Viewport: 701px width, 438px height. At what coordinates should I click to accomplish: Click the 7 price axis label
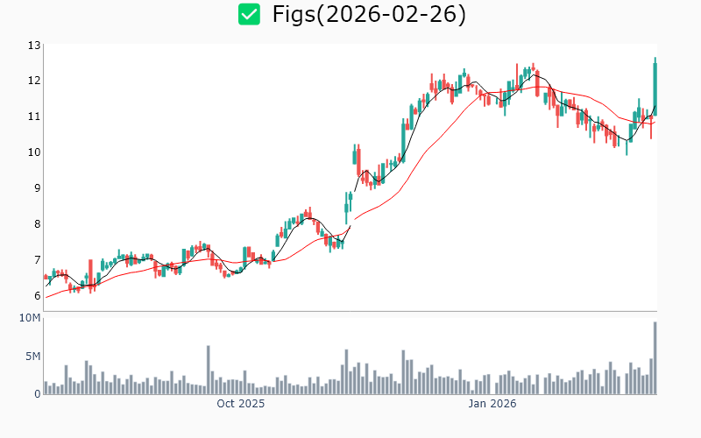37,260
